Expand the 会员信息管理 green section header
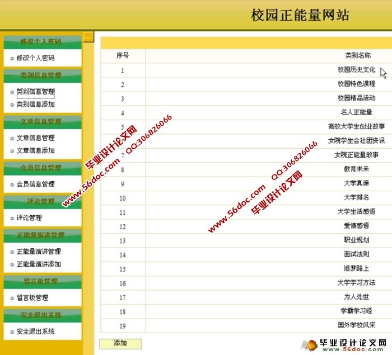 (43, 168)
